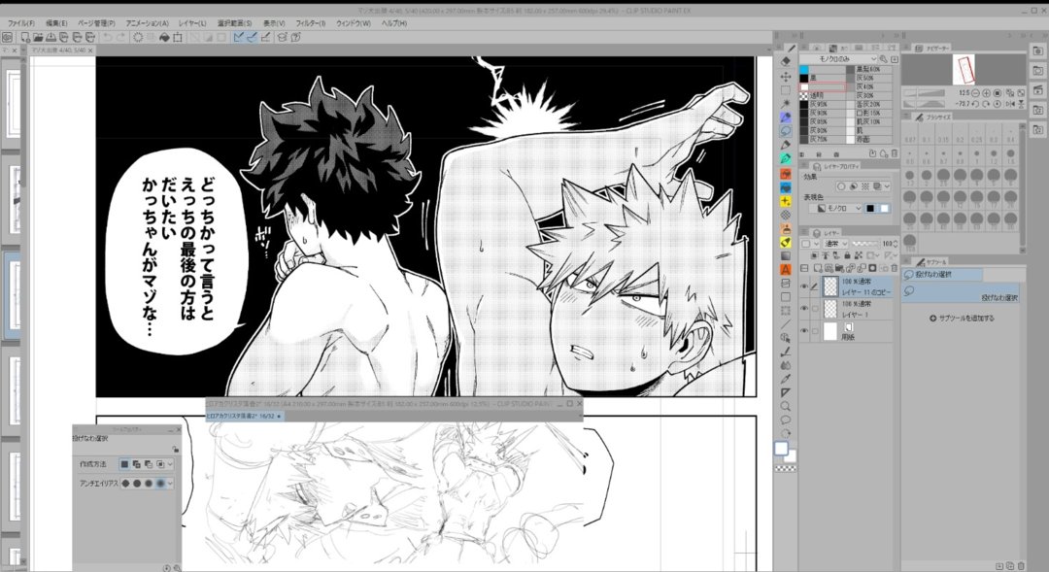Viewport: 1049px width, 572px height.
Task: Adjust the layer opacity slider
Action: (x=865, y=244)
